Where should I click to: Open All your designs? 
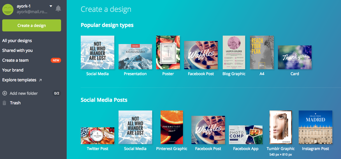coord(17,41)
